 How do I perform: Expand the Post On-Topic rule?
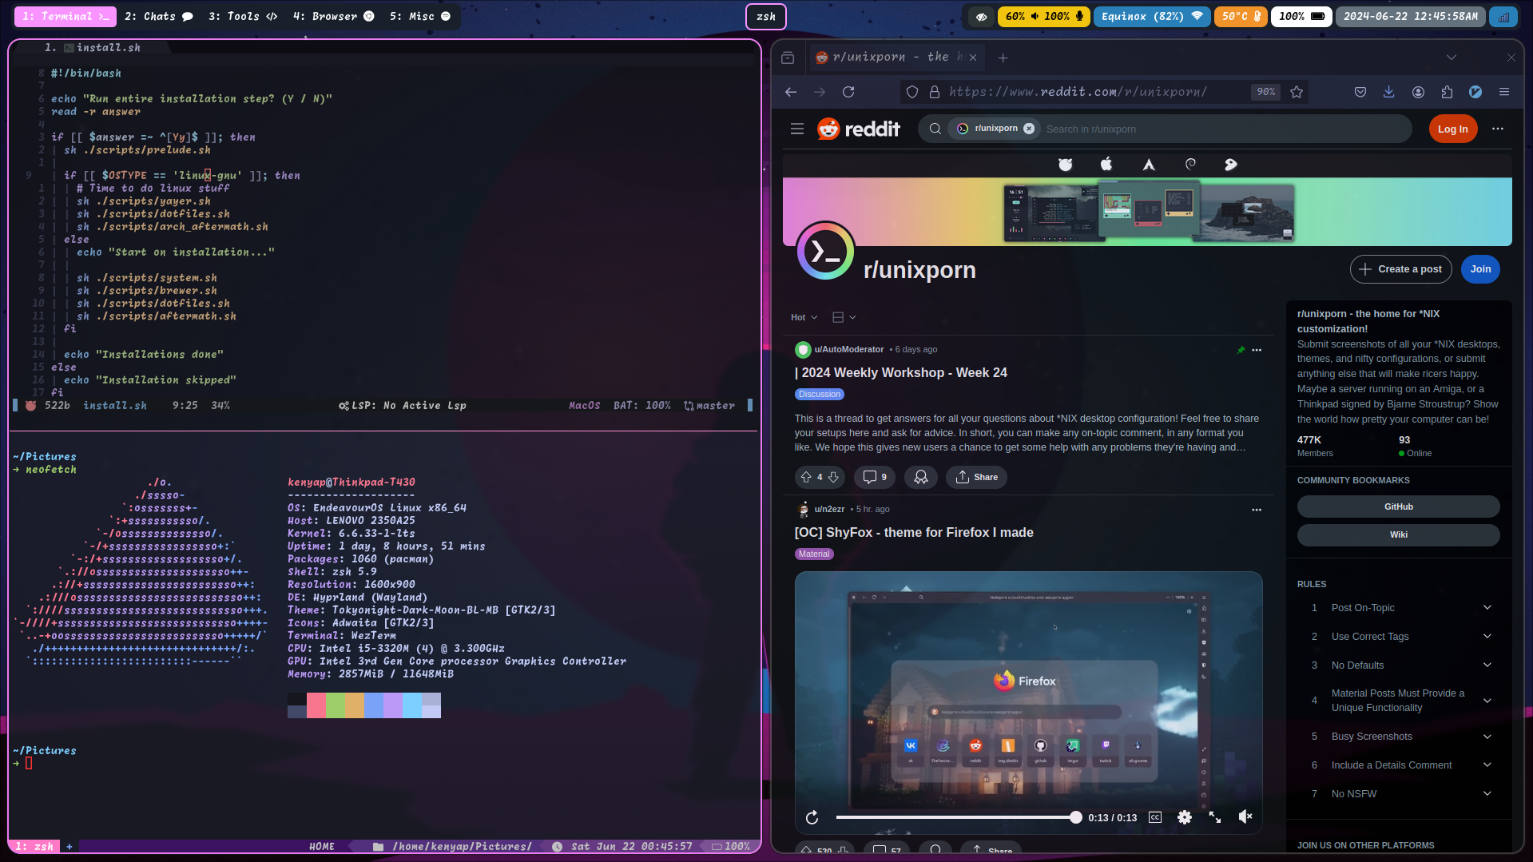click(x=1487, y=607)
